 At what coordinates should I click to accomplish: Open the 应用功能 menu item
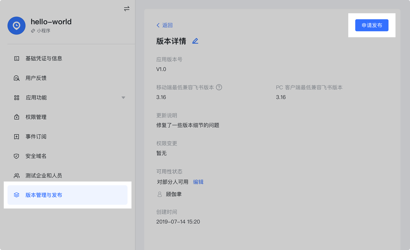pos(36,98)
